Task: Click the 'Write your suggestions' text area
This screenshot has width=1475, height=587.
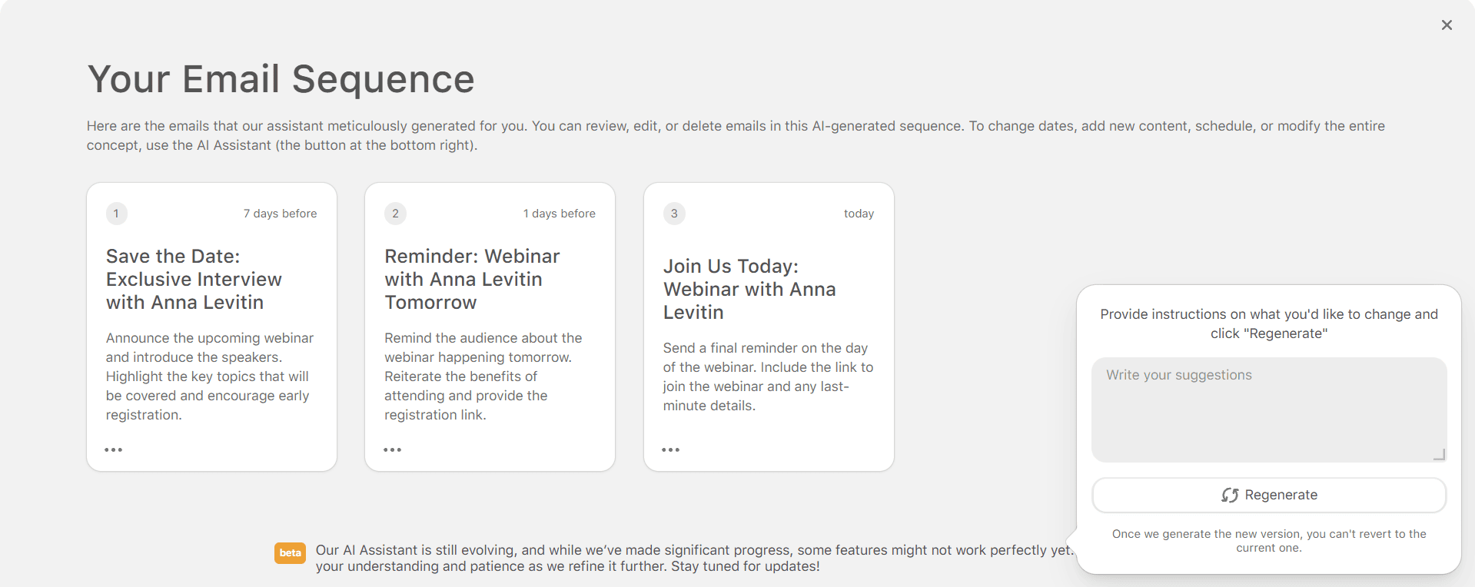Action: point(1268,410)
